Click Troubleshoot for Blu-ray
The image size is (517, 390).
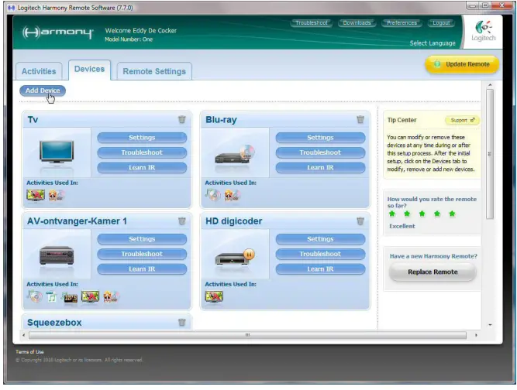tap(320, 152)
